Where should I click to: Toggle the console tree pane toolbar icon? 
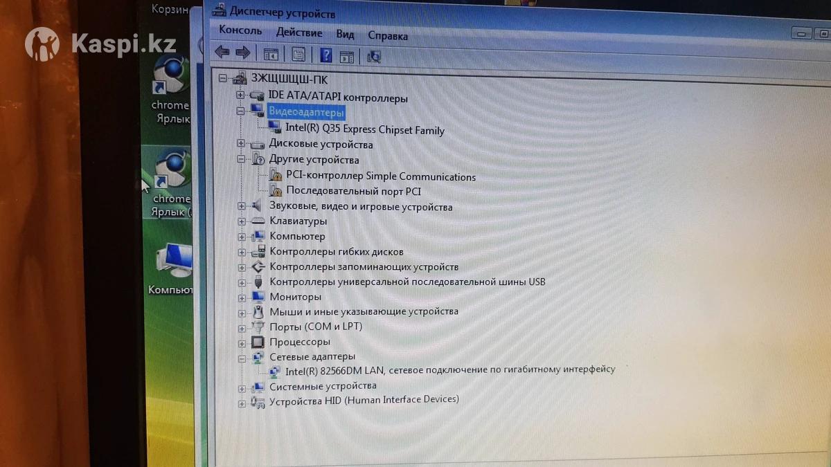[271, 54]
